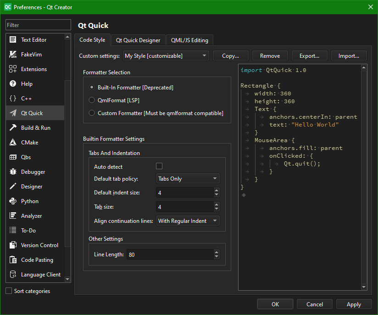
Task: Select the Language Client icon
Action: tap(13, 274)
